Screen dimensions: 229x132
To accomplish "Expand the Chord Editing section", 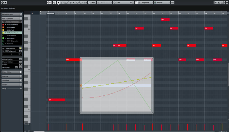I will click(x=12, y=72).
